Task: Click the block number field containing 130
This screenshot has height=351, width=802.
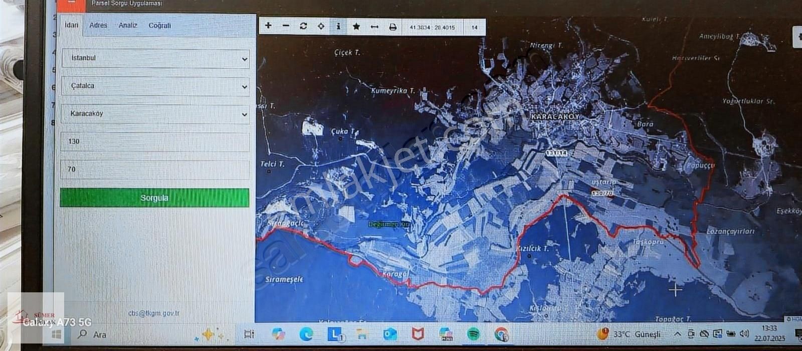Action: [155, 142]
